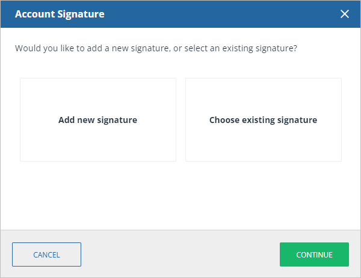This screenshot has width=361, height=278.
Task: Close the Account Signature dialog
Action: [345, 14]
